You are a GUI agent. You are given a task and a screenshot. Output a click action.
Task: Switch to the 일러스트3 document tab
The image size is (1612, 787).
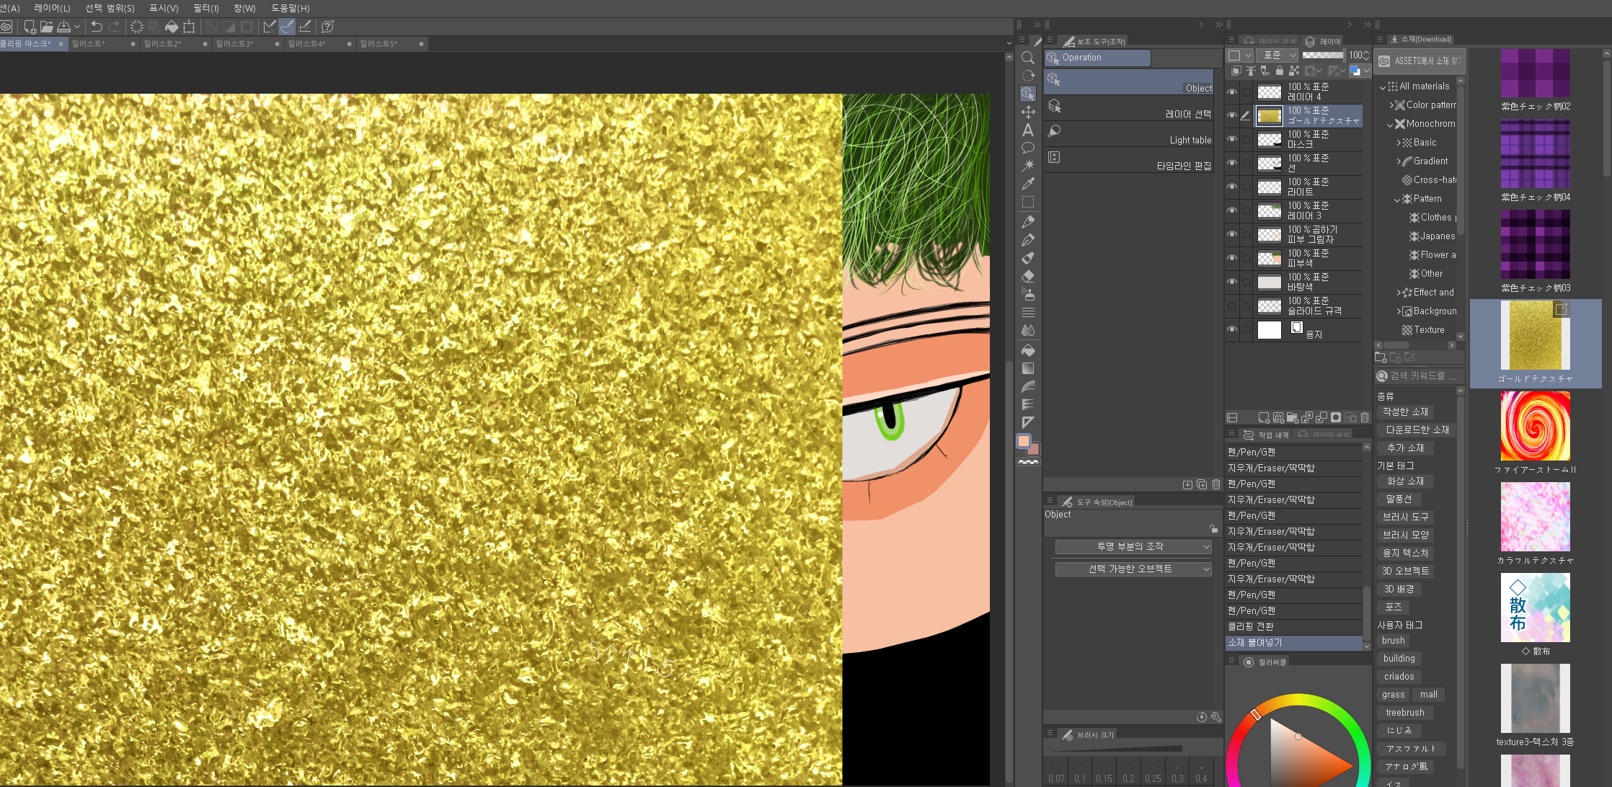pyautogui.click(x=235, y=43)
